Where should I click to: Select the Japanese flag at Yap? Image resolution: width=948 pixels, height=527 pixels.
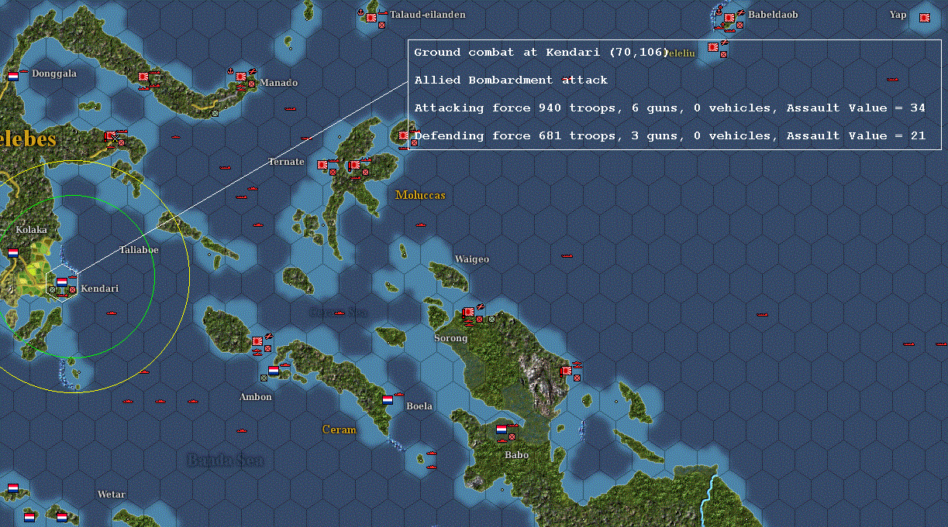925,17
